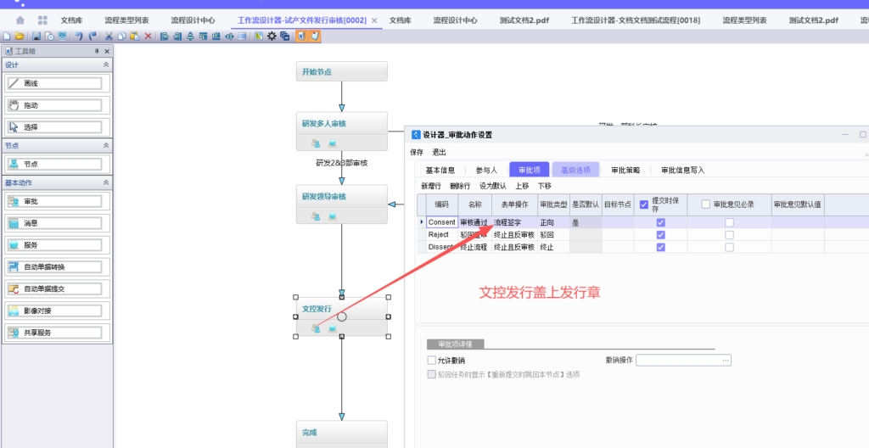The width and height of the screenshot is (869, 448).
Task: Select the 研发领导审核 workflow node
Action: pos(341,204)
